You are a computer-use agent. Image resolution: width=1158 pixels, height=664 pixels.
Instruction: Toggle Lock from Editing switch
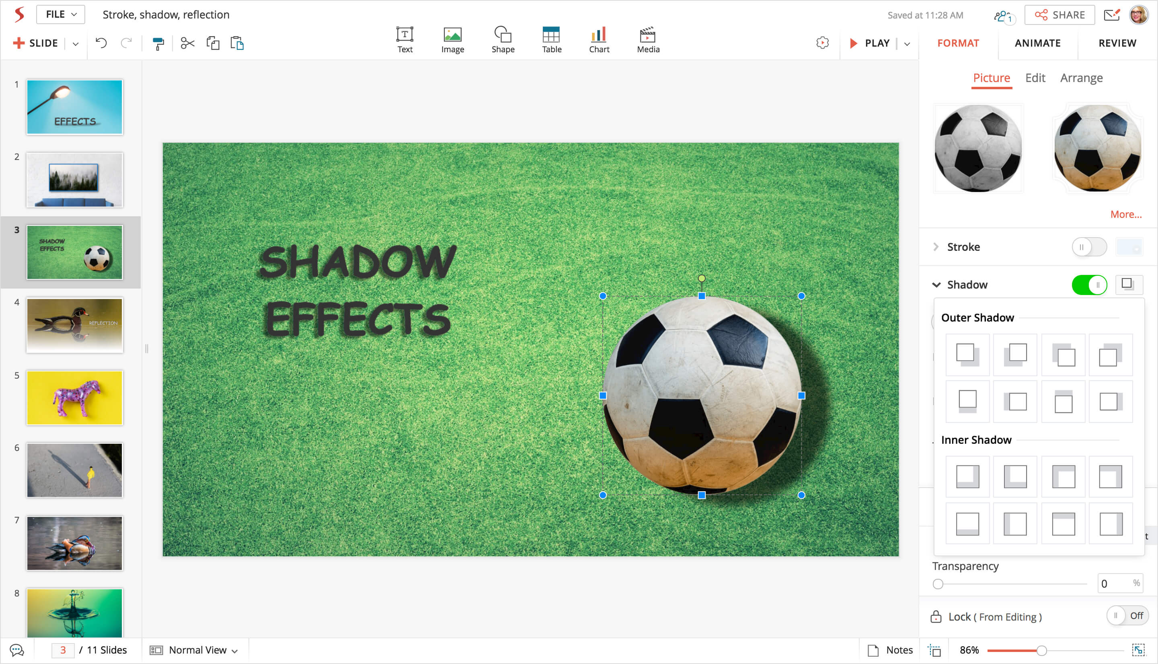tap(1127, 616)
